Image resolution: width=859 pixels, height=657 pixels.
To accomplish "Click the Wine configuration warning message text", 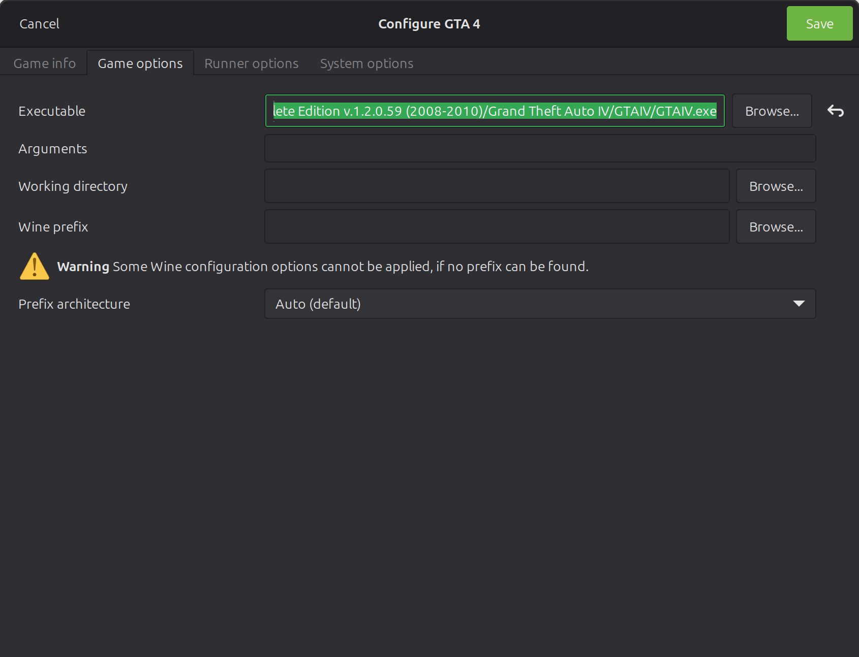I will [x=323, y=267].
